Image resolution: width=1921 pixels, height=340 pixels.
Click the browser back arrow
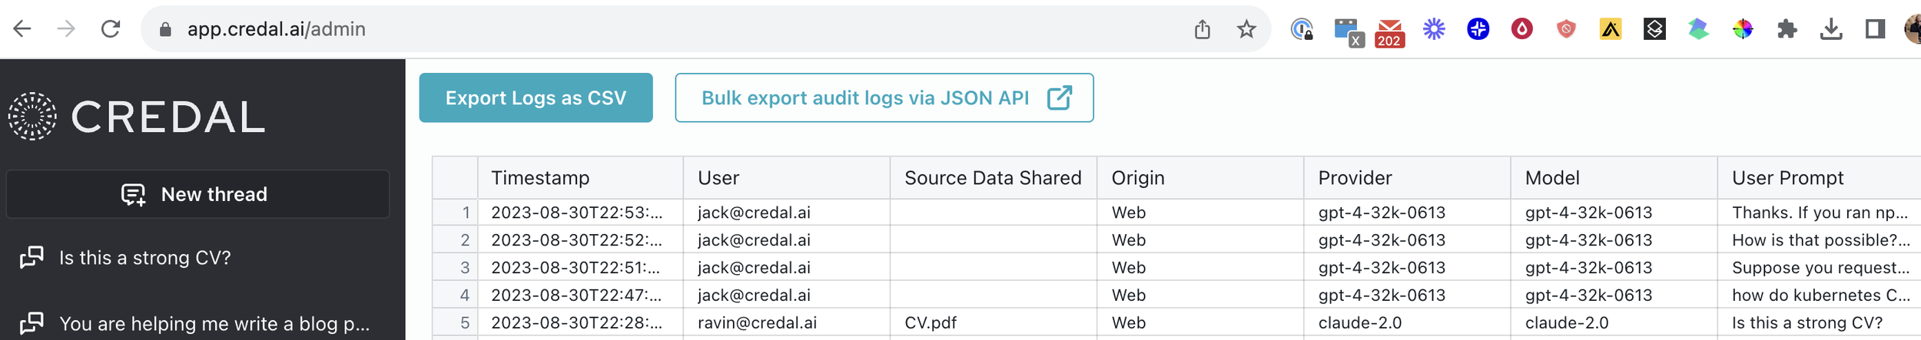click(x=22, y=29)
